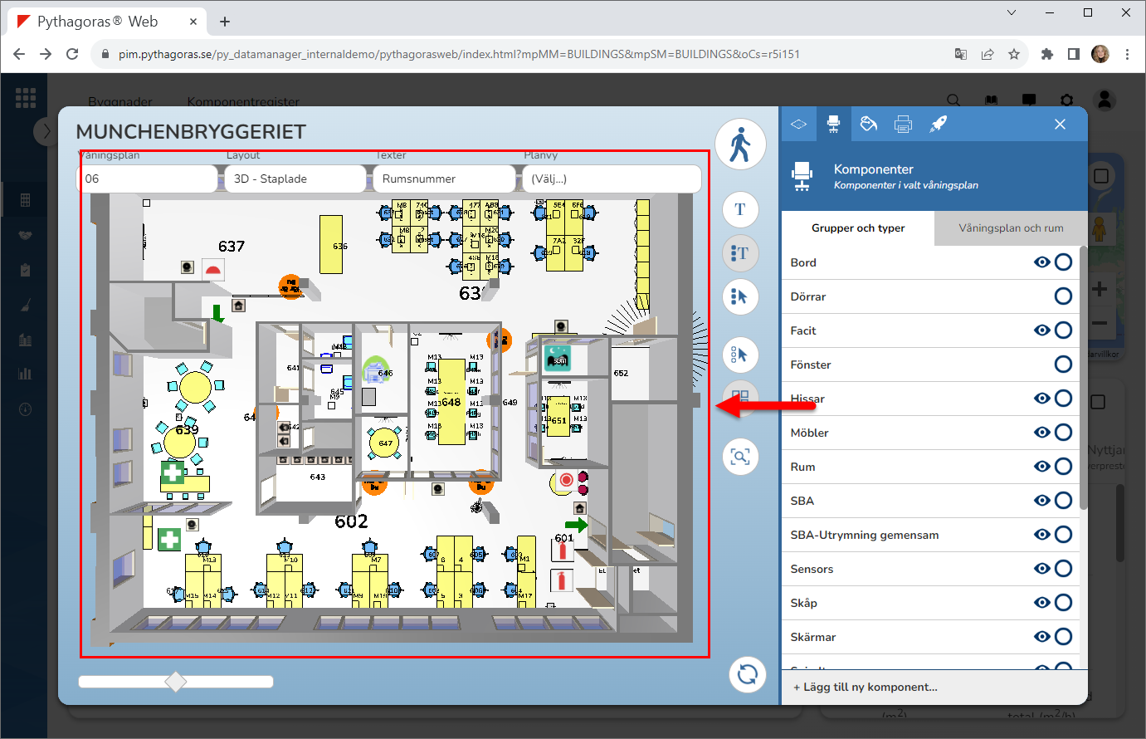Close the Komponenter side panel

(1060, 125)
